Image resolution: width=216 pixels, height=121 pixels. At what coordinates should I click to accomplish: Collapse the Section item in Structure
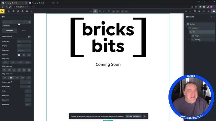(185, 24)
